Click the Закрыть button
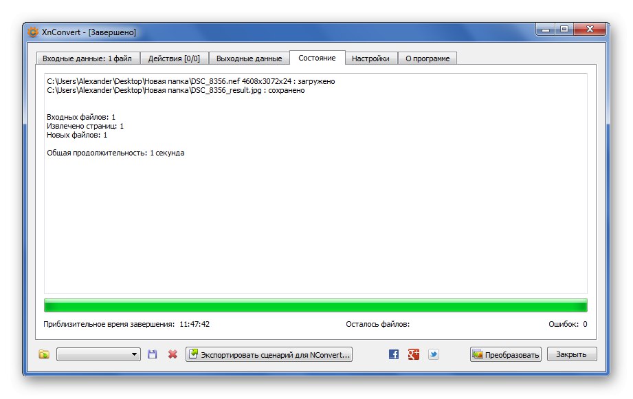The image size is (633, 399). (x=572, y=354)
